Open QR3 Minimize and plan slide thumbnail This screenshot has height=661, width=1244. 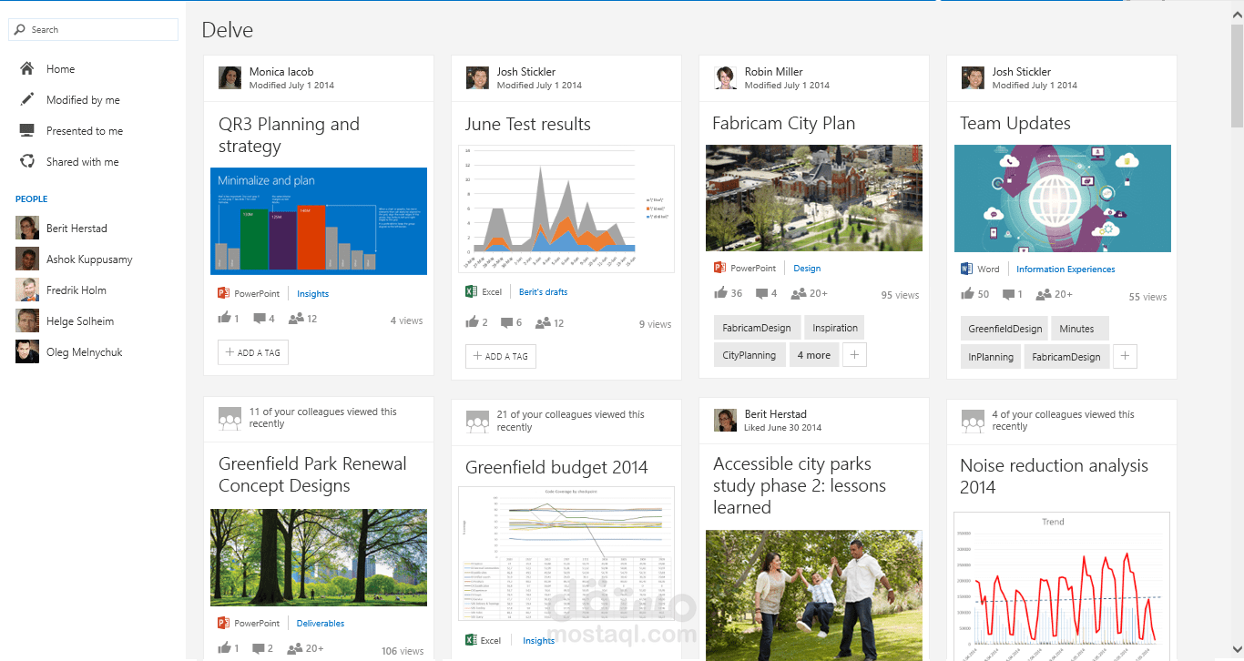tap(319, 221)
